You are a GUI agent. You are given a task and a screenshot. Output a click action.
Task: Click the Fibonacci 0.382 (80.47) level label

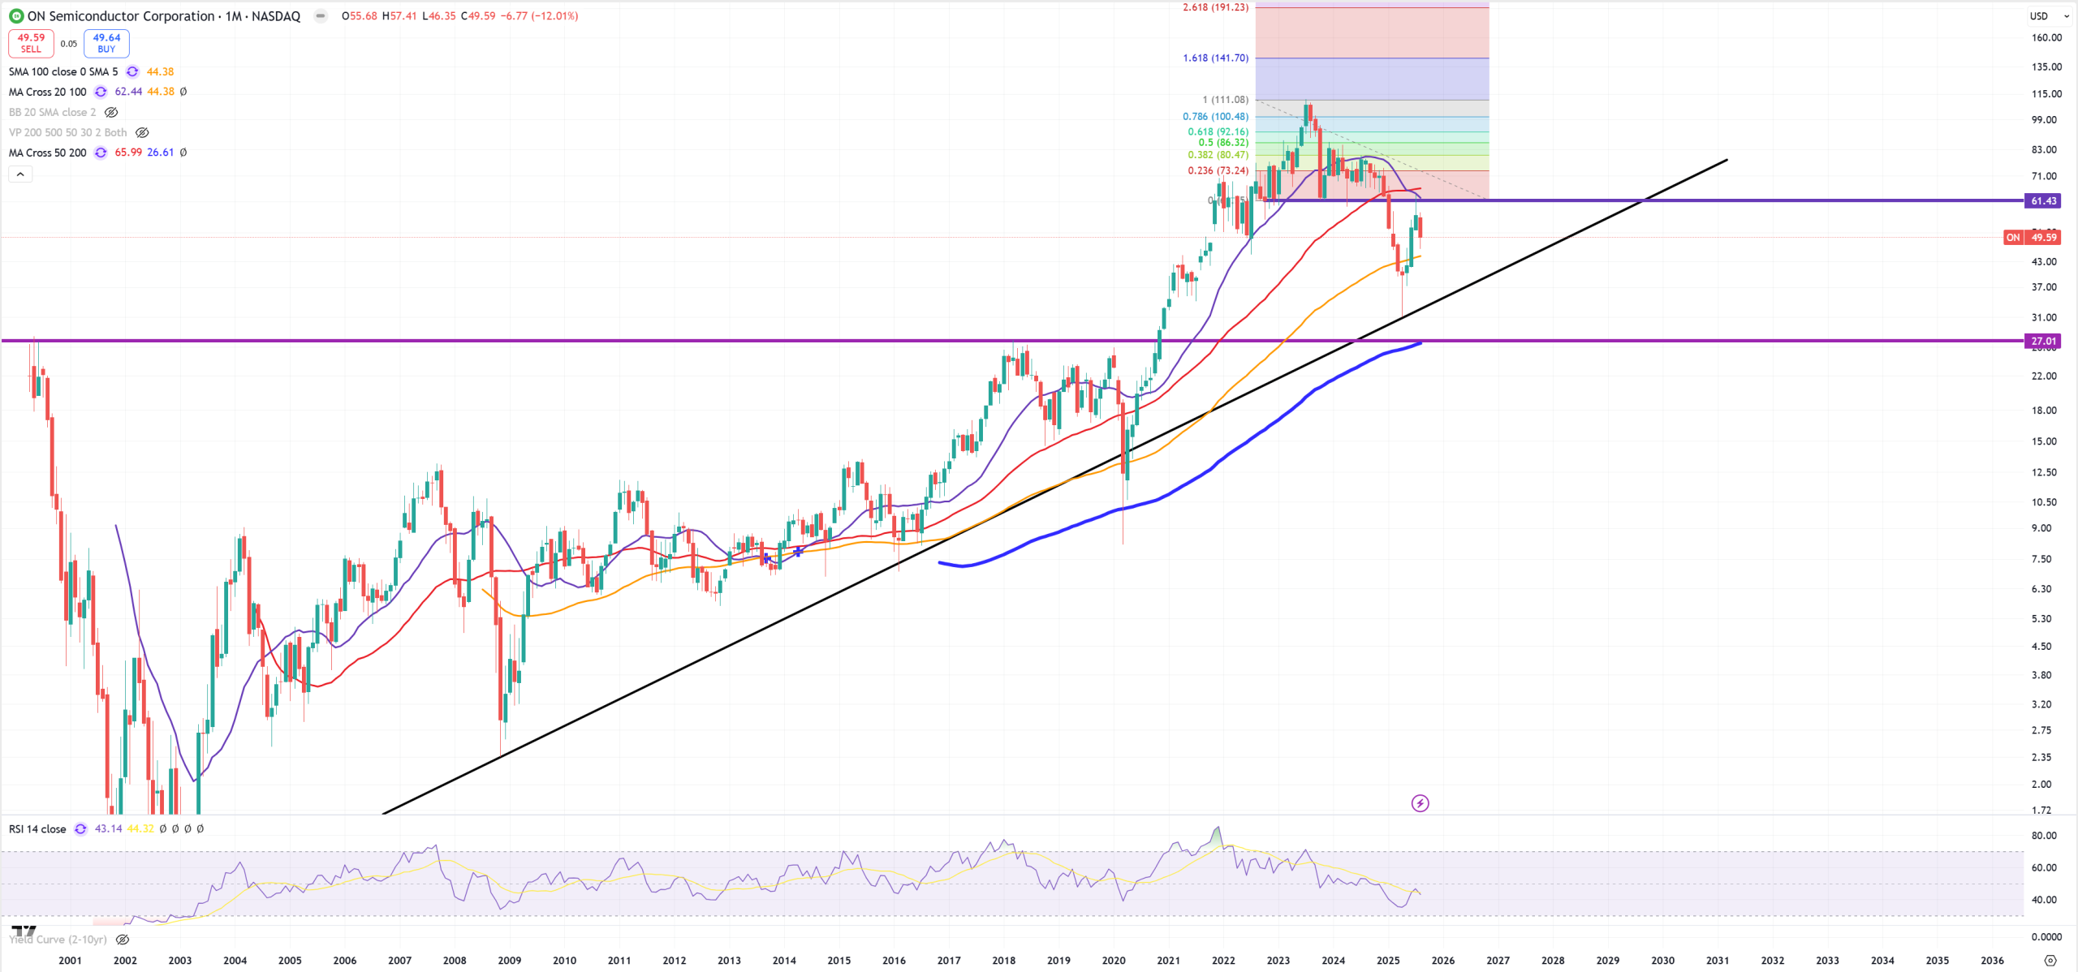pos(1218,154)
